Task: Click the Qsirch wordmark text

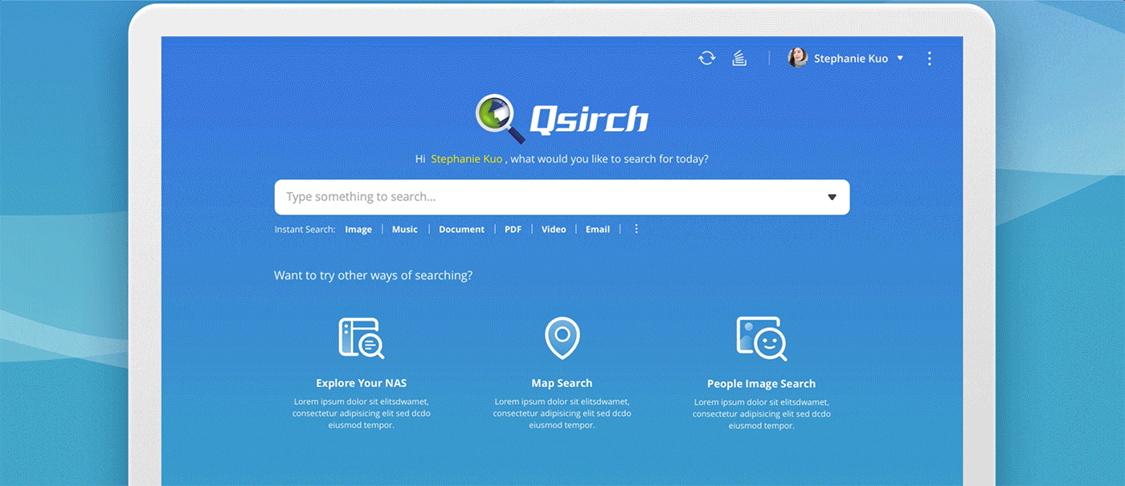Action: 588,120
